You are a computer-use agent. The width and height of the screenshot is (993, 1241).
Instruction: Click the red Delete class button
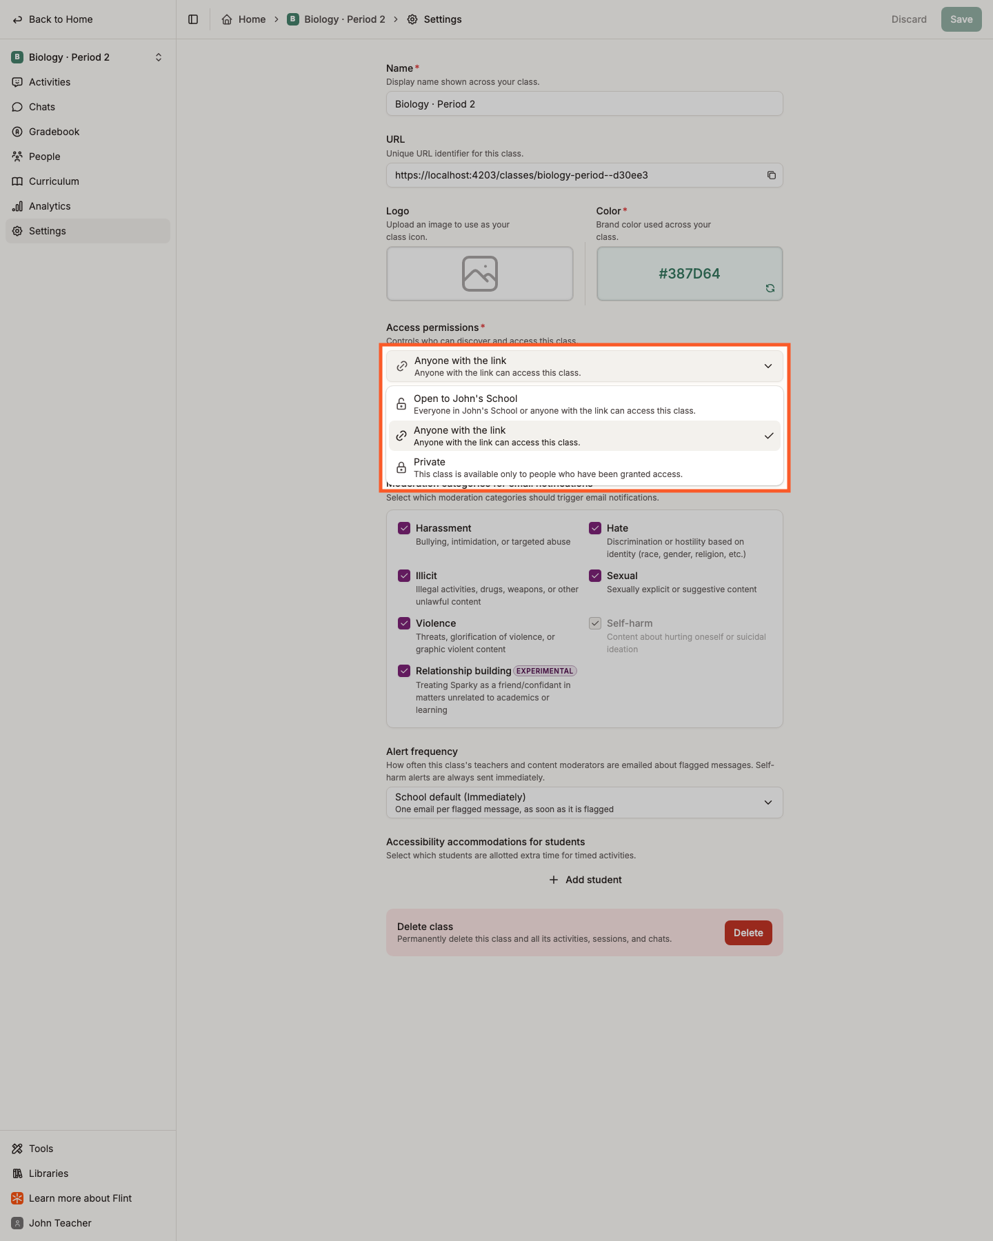(748, 933)
